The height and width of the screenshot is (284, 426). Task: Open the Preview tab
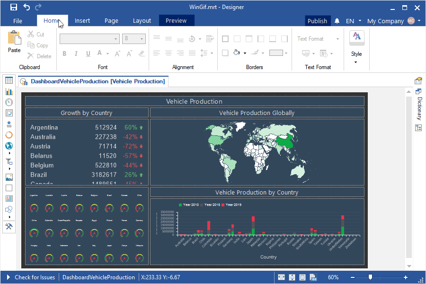pos(176,21)
